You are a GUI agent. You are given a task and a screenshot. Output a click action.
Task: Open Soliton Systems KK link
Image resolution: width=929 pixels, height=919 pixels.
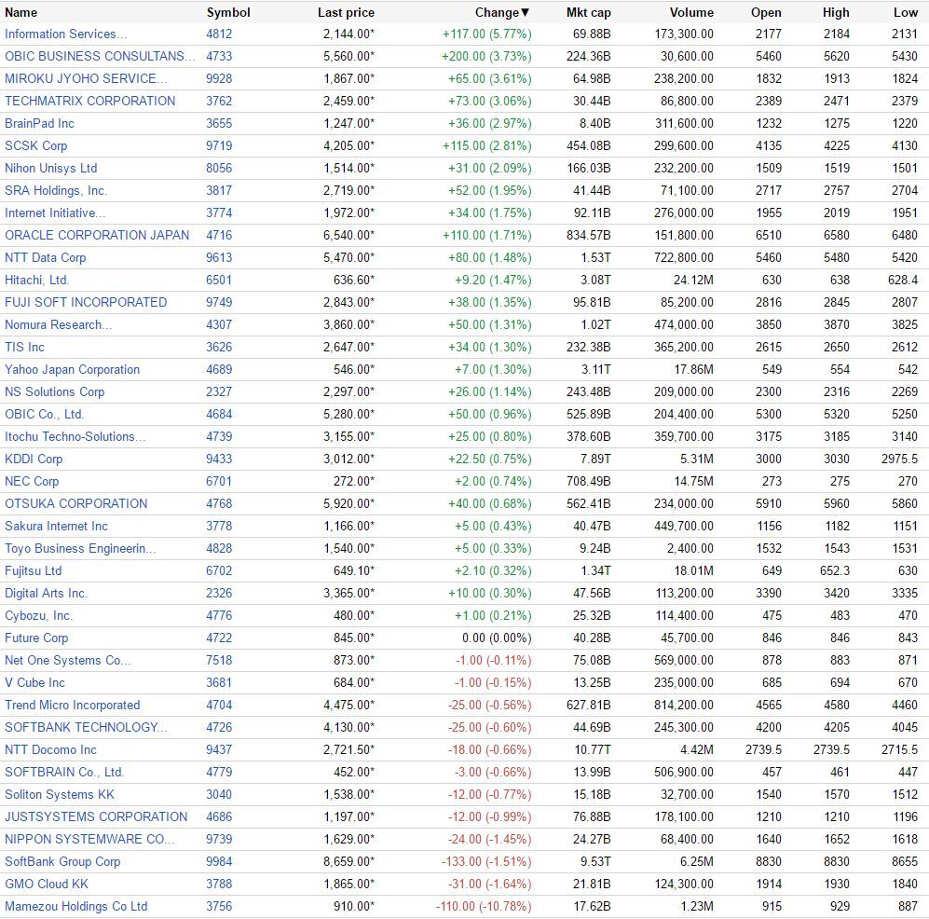60,794
